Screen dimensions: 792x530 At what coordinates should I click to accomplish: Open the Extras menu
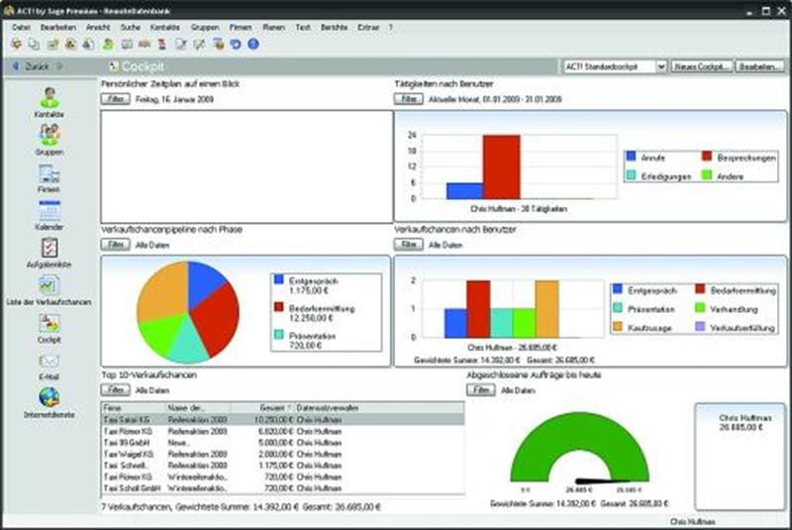[x=368, y=28]
